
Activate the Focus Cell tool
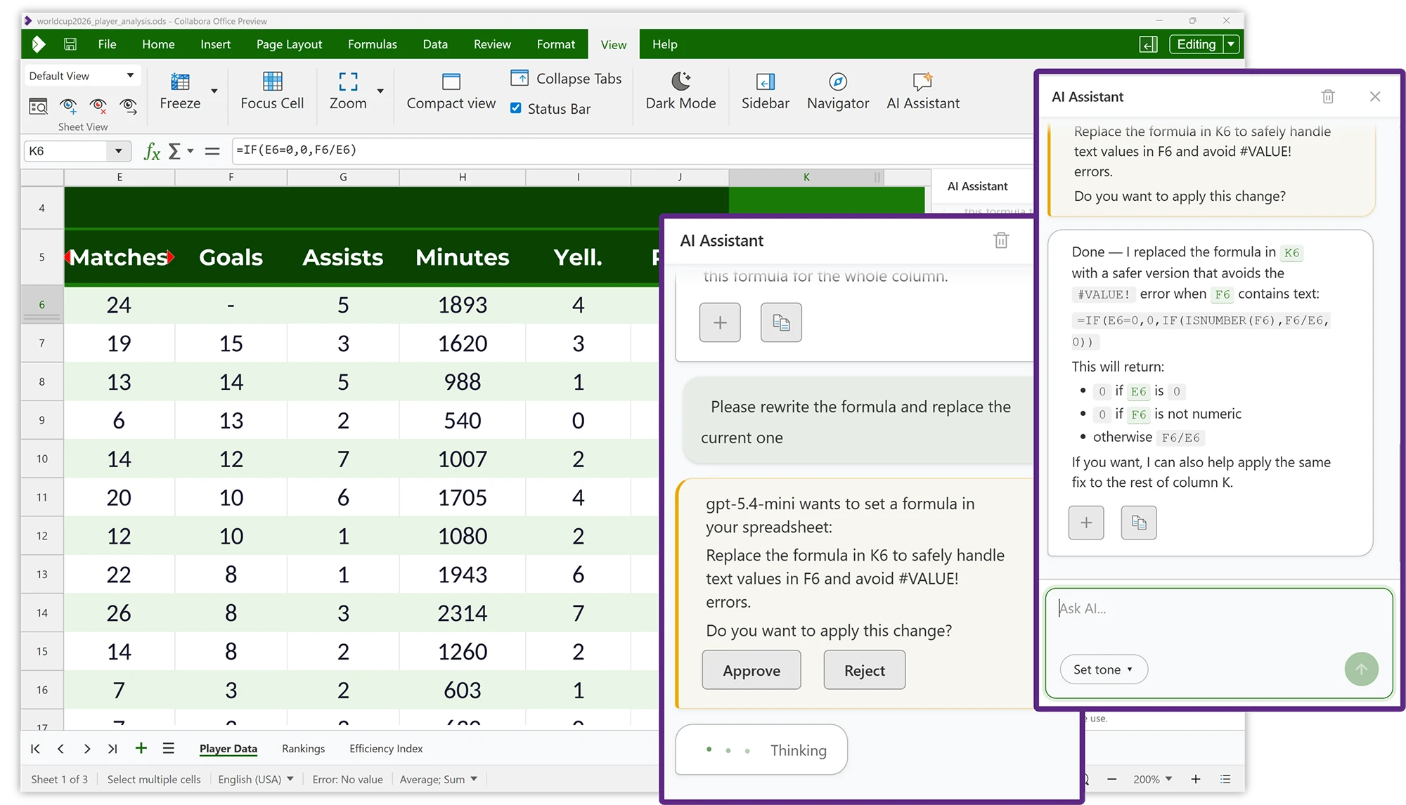click(272, 91)
